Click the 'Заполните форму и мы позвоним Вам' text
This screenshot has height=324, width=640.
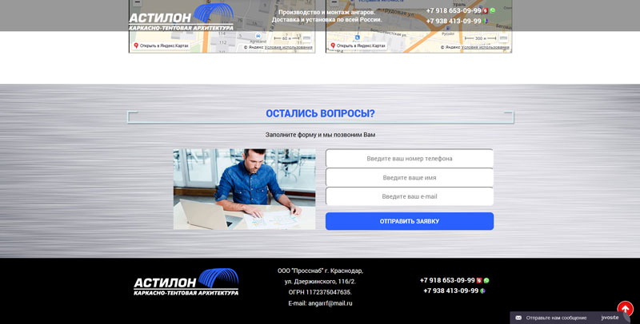pos(321,135)
